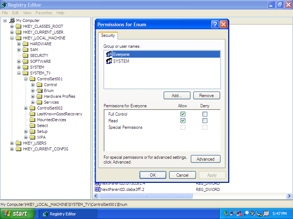This screenshot has height=219, width=293.
Task: Open the View menu
Action: [27, 13]
